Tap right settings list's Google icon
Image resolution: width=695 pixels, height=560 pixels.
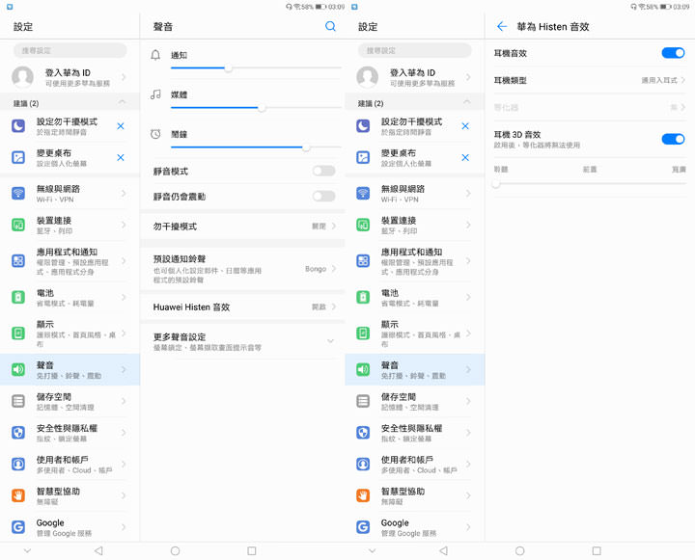pos(363,527)
